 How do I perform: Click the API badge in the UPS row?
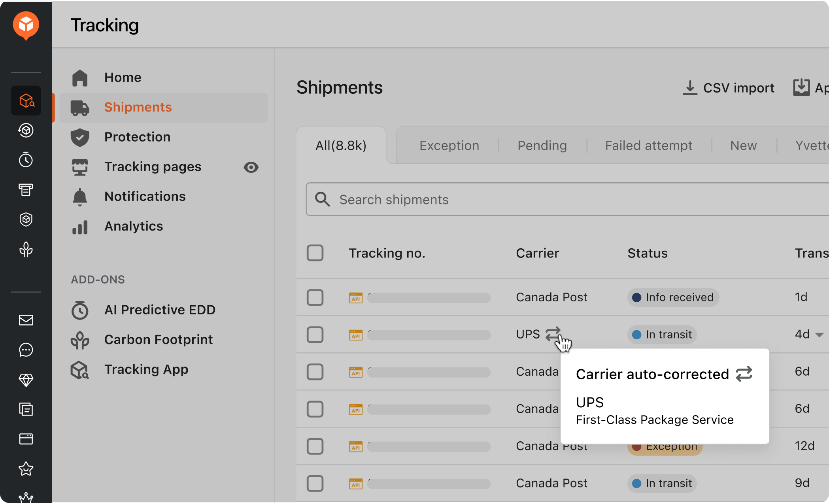coord(356,335)
